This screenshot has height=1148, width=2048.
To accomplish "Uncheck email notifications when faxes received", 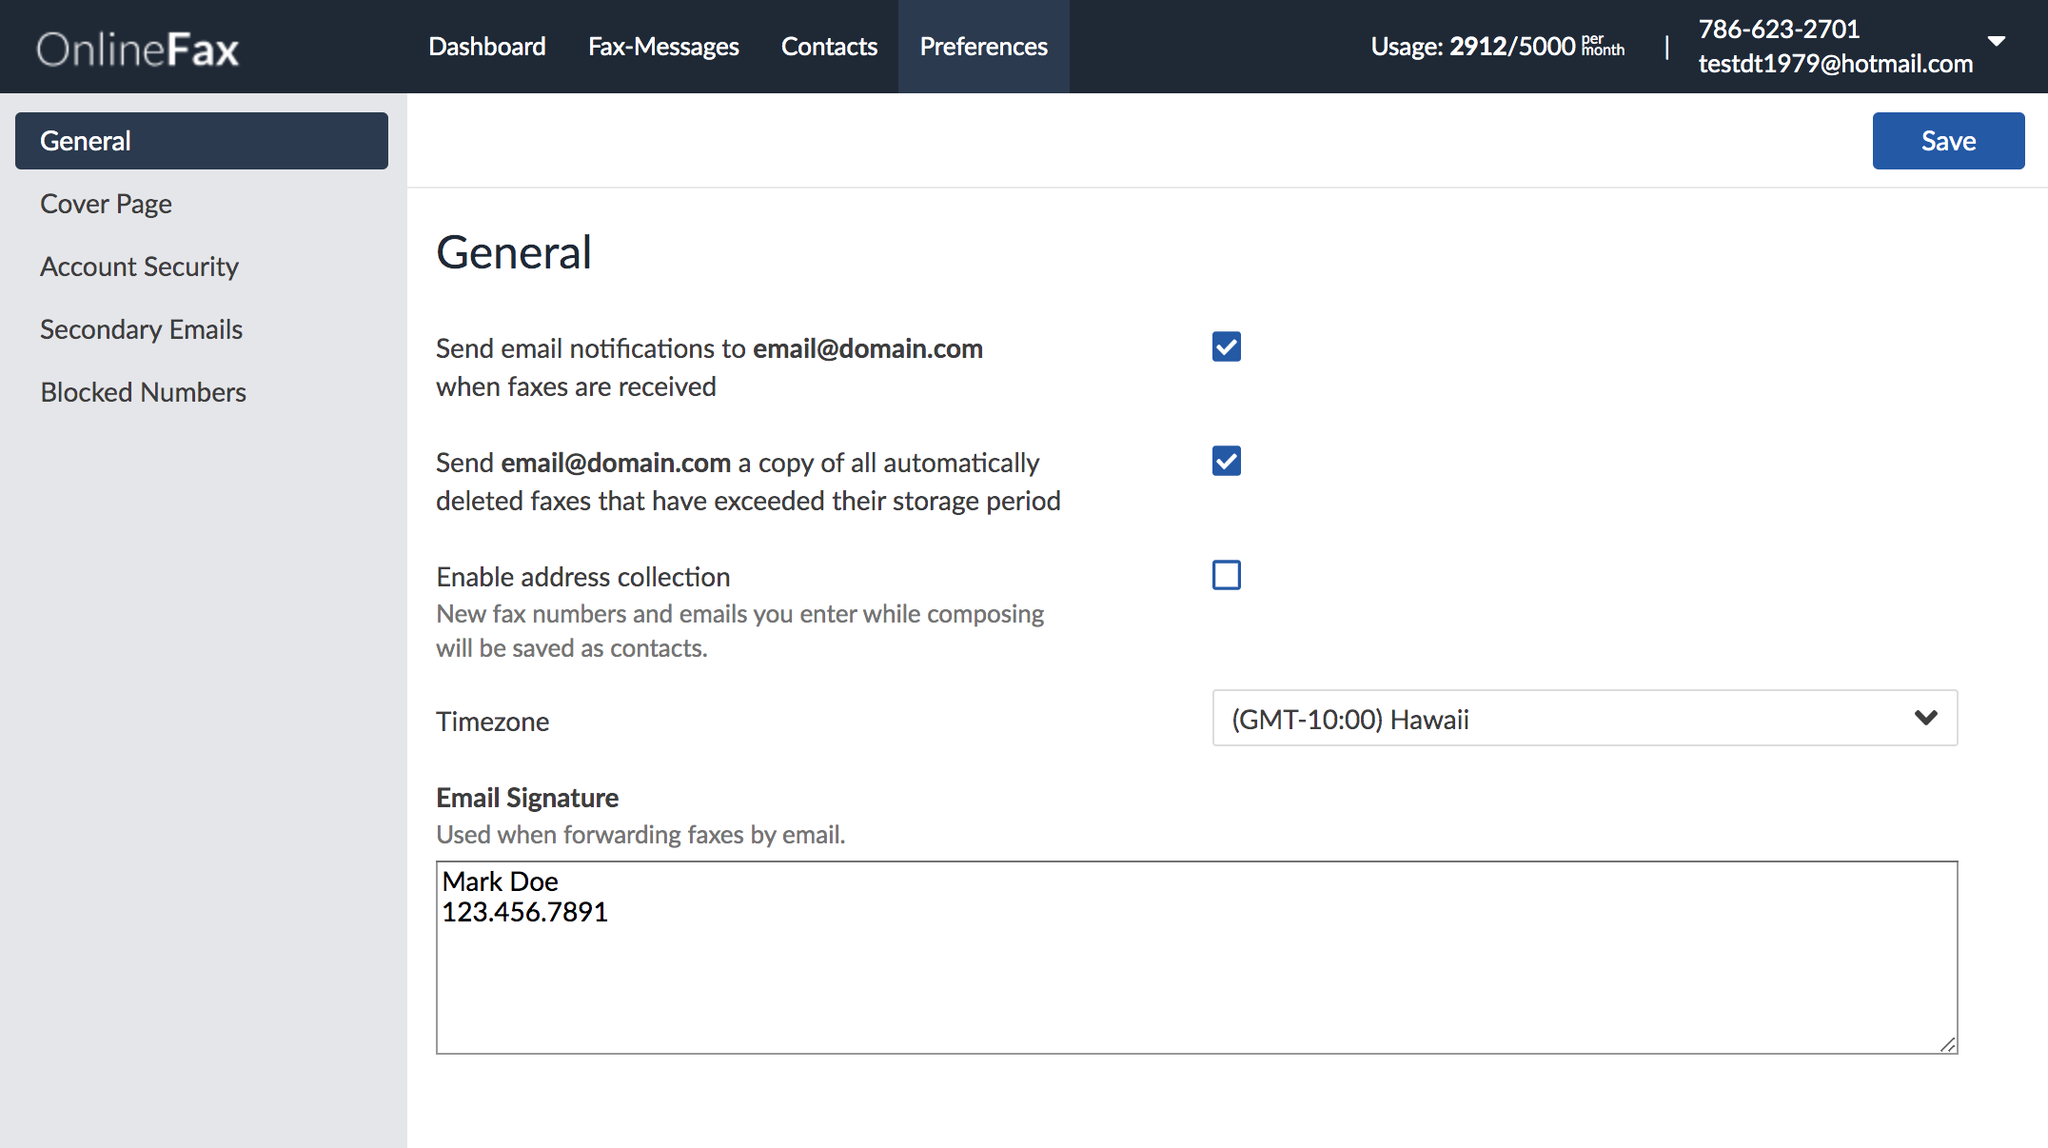I will coord(1226,347).
